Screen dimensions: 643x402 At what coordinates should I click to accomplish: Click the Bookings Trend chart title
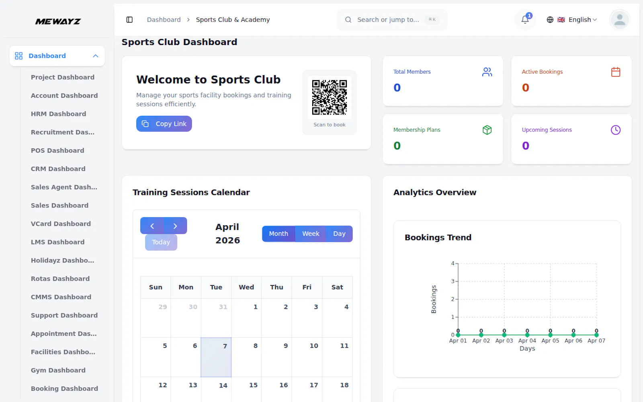pyautogui.click(x=438, y=238)
